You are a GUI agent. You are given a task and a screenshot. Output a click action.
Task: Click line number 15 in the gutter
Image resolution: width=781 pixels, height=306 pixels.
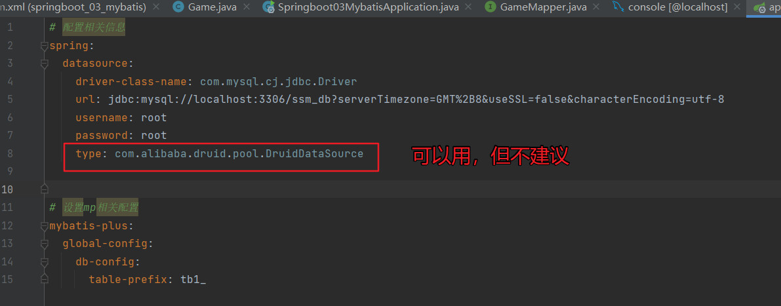[x=8, y=279]
